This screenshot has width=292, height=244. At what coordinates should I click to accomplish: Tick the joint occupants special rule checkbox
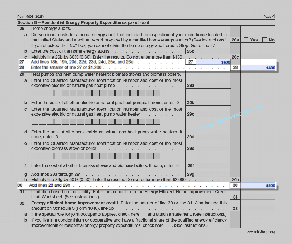(144, 214)
